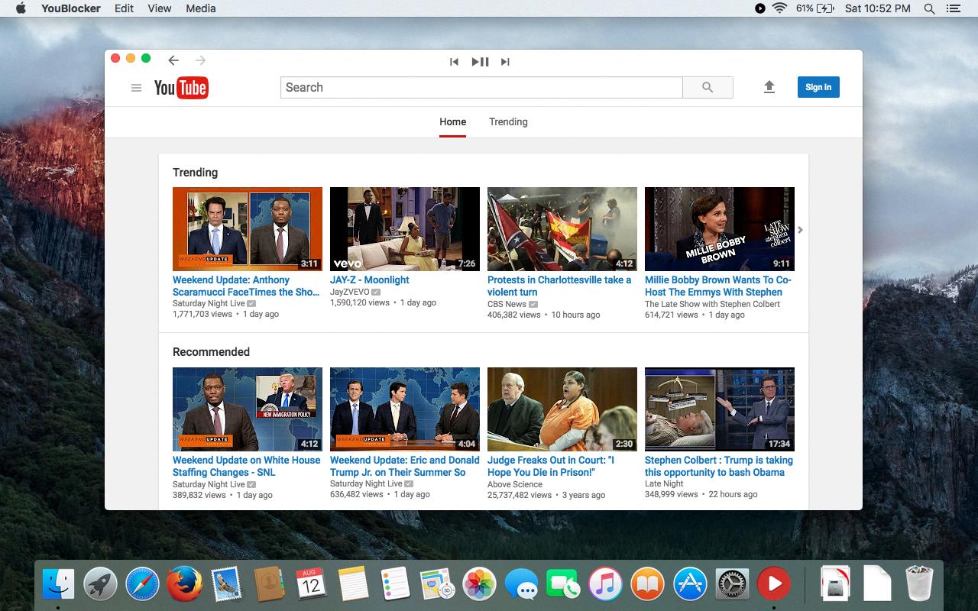
Task: Open the hamburger sidebar menu
Action: coord(136,87)
